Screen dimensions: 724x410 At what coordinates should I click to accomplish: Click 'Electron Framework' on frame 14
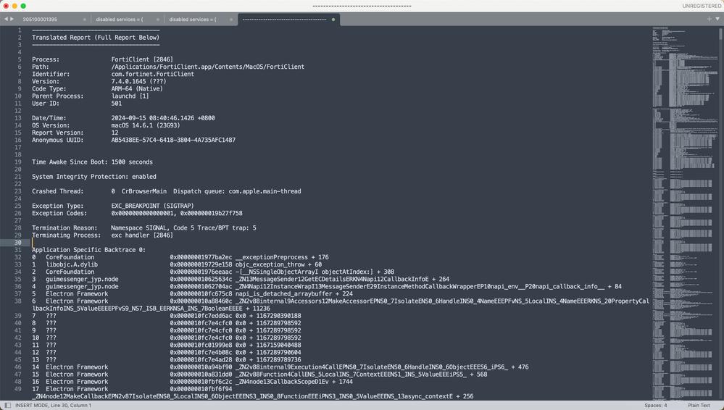coord(77,367)
